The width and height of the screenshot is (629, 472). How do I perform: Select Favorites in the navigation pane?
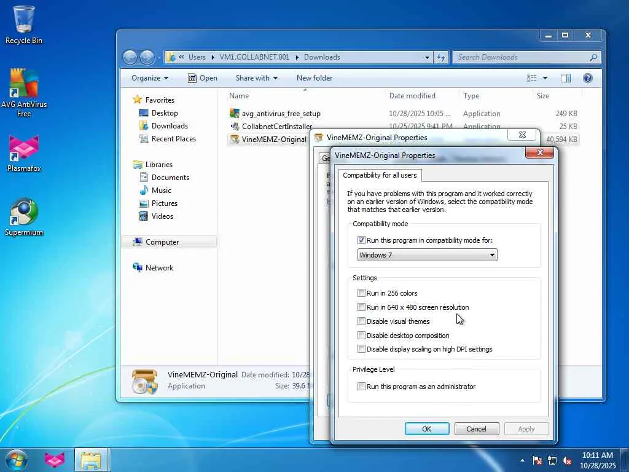click(160, 100)
